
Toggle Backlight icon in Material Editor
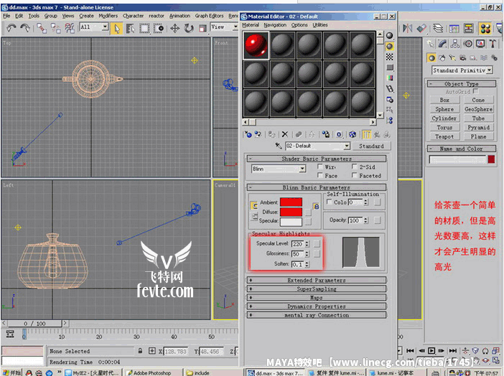390,46
